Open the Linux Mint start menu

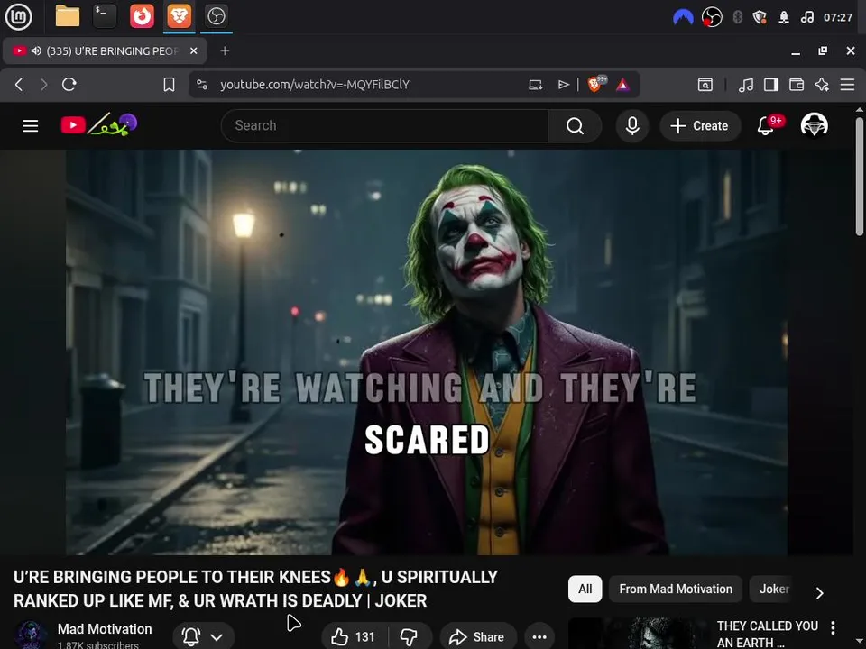coord(18,16)
